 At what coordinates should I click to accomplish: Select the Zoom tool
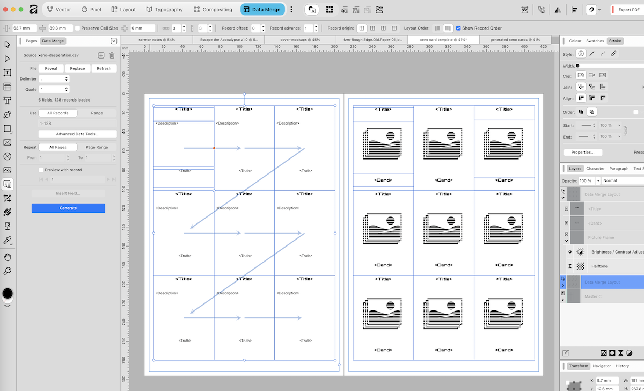[8, 271]
